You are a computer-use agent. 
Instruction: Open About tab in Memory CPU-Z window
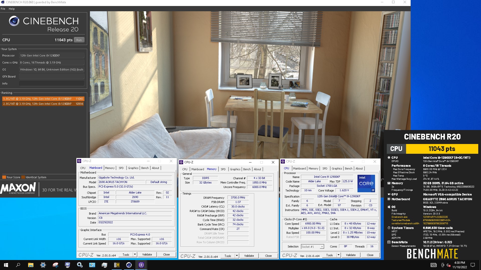(258, 169)
